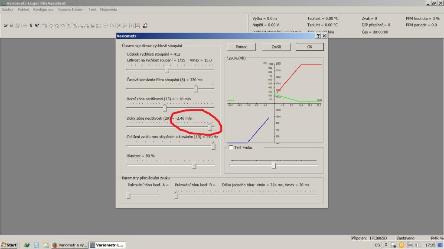The image size is (444, 249).
Task: Click the Dolní zóna necitlivosti slider thumb
Action: point(210,127)
